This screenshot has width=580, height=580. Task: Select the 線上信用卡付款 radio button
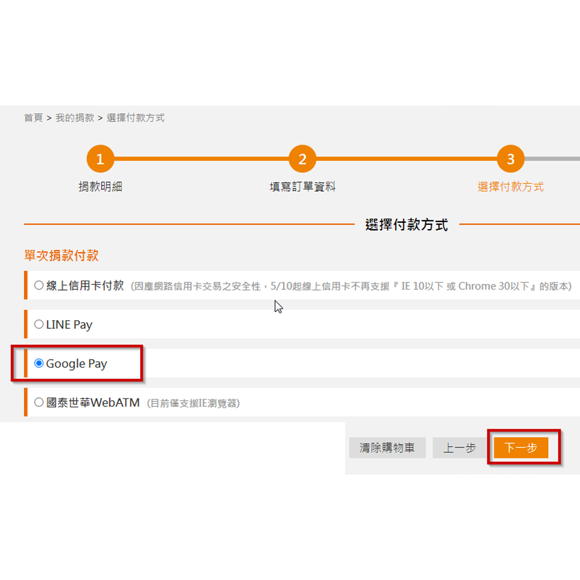39,285
